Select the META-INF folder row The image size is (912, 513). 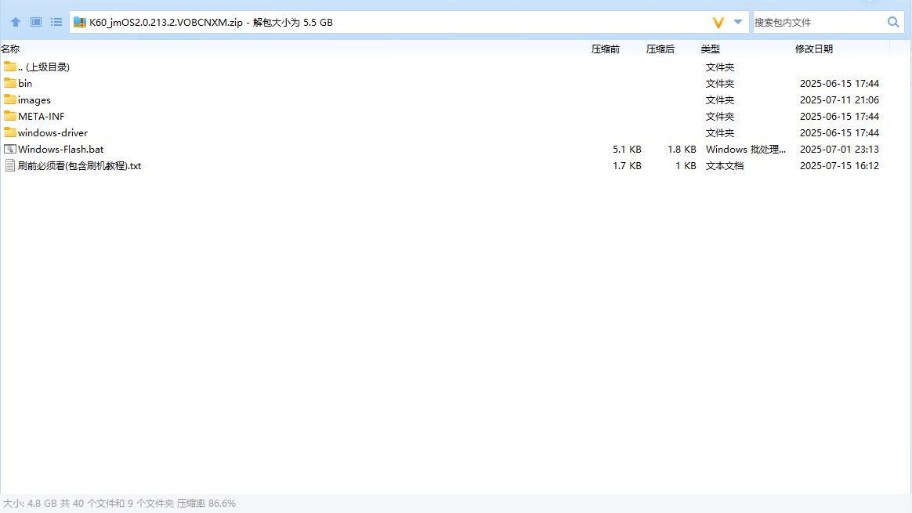(444, 117)
